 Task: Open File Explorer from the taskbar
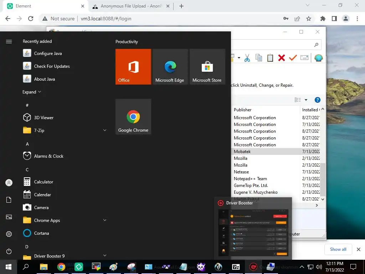click(x=43, y=267)
